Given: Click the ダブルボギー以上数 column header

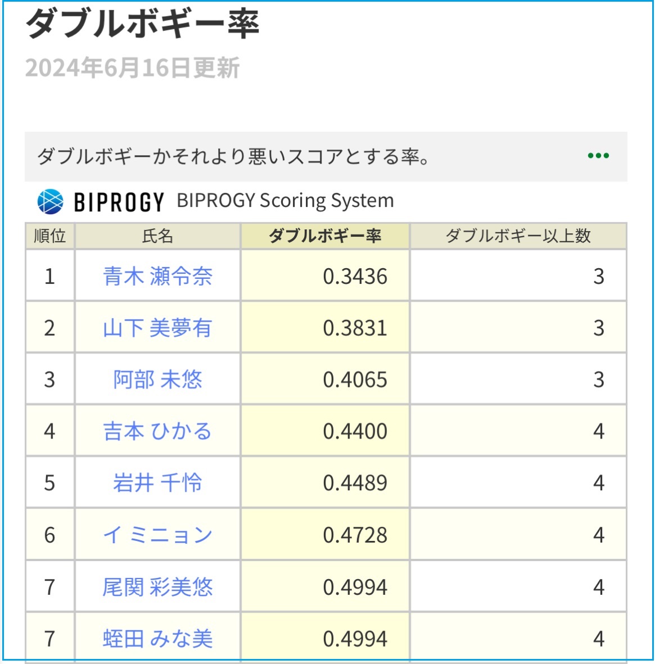Looking at the screenshot, I should 518,236.
